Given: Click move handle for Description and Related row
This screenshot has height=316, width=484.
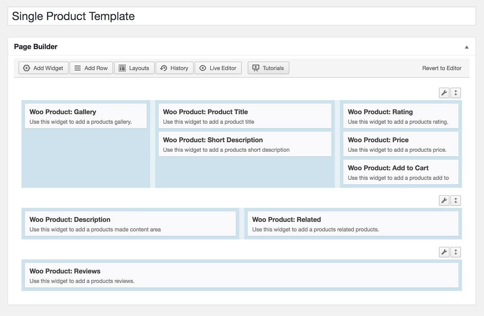Looking at the screenshot, I should point(456,201).
